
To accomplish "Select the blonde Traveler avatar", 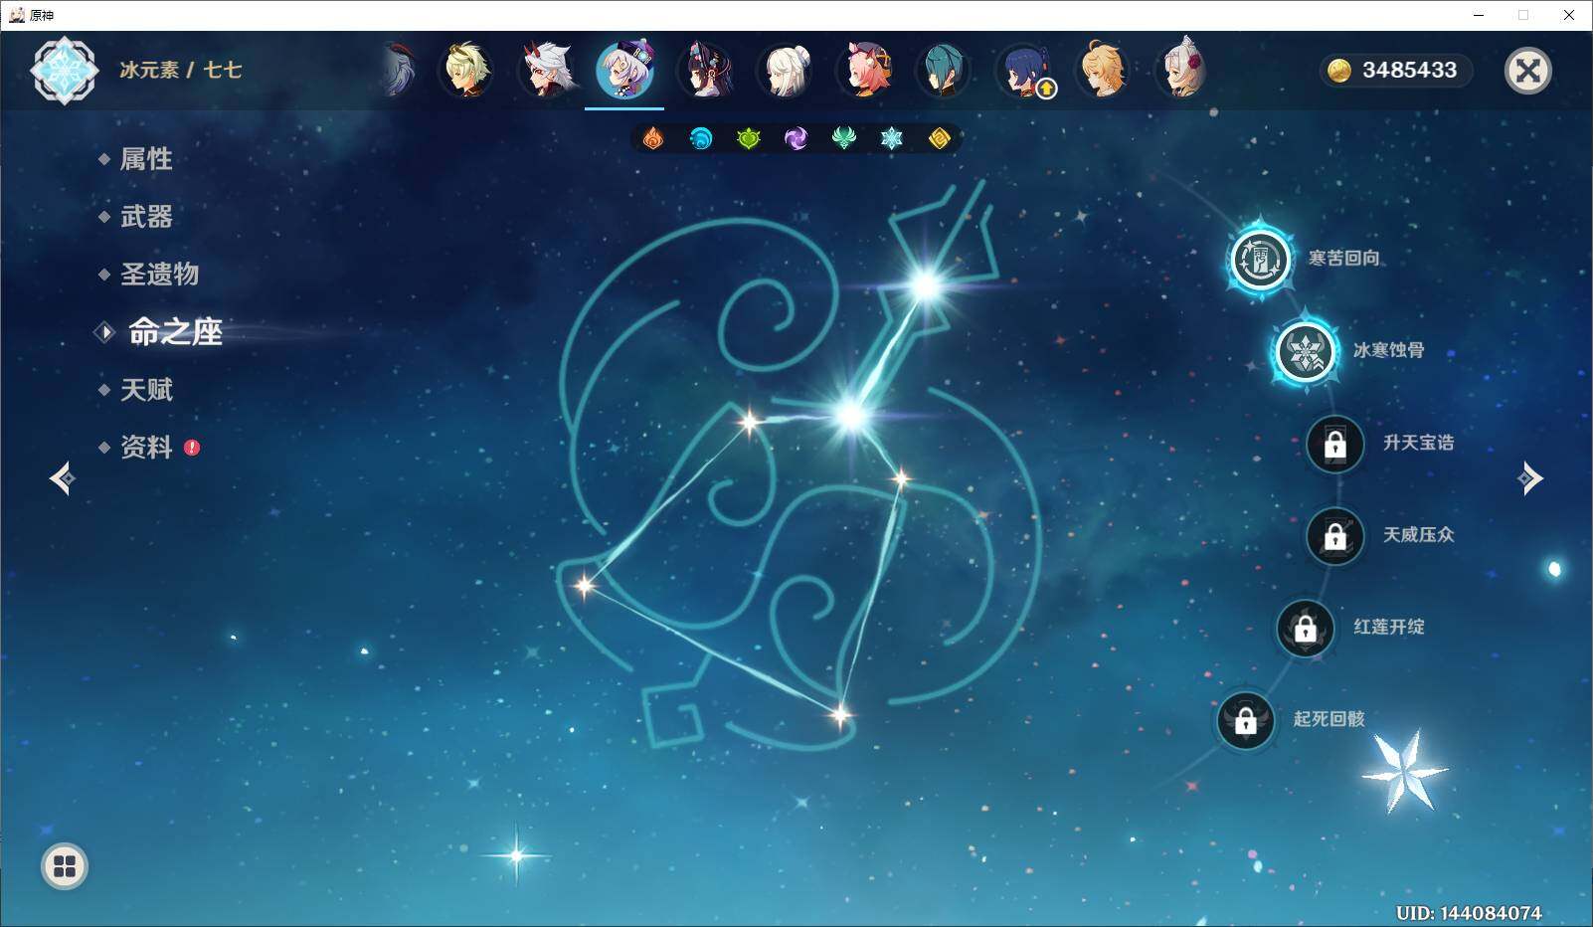I will (x=1103, y=71).
